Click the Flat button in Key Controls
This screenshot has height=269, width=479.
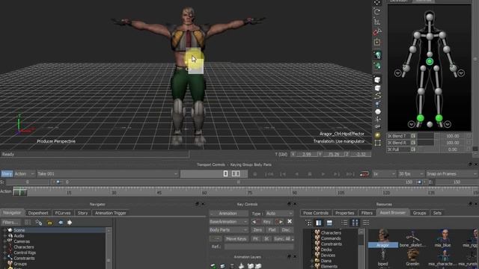(x=272, y=230)
